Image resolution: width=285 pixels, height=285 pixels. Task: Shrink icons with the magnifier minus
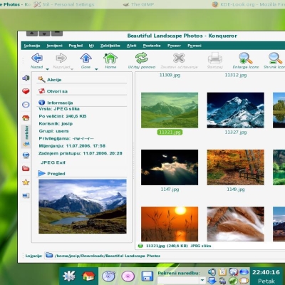[x=275, y=58]
